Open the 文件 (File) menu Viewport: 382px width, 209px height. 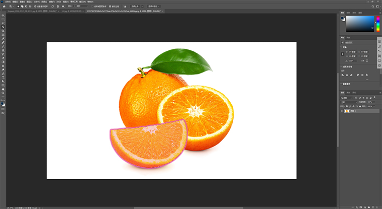coord(7,2)
